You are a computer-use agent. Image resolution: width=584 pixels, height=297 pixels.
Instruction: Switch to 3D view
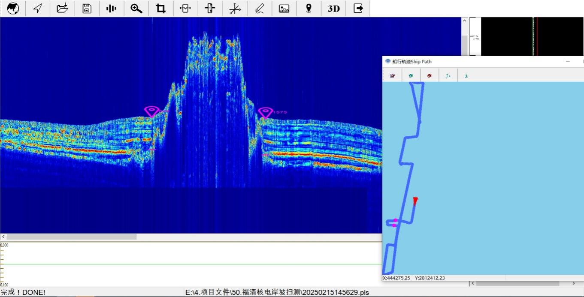(333, 8)
